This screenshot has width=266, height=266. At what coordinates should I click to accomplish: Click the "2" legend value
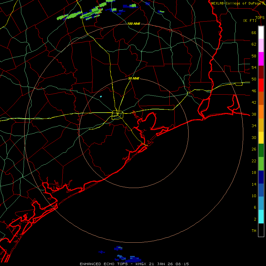[255, 219]
